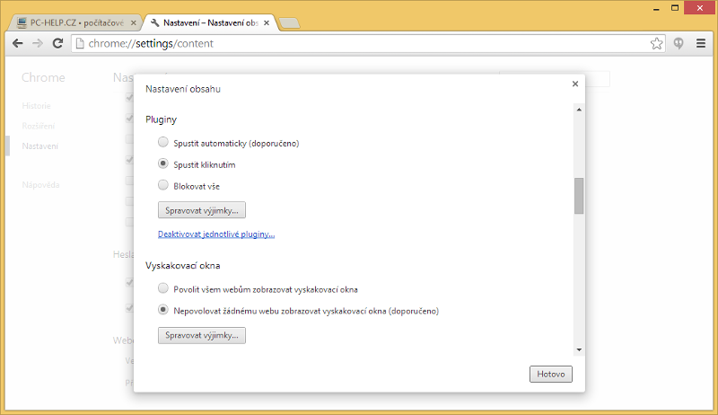Open a new tab button

(x=289, y=22)
